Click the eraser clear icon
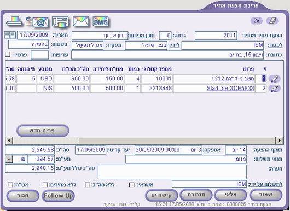 [x=272, y=21]
